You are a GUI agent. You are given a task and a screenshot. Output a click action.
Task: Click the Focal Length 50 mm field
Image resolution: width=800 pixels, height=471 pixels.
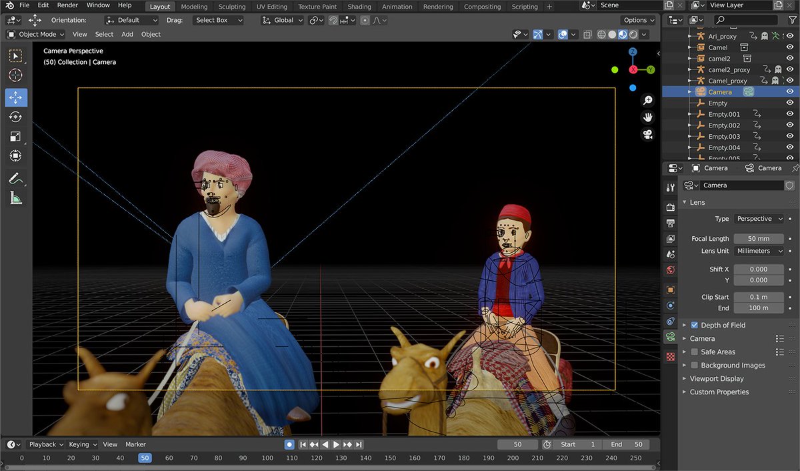tap(759, 238)
